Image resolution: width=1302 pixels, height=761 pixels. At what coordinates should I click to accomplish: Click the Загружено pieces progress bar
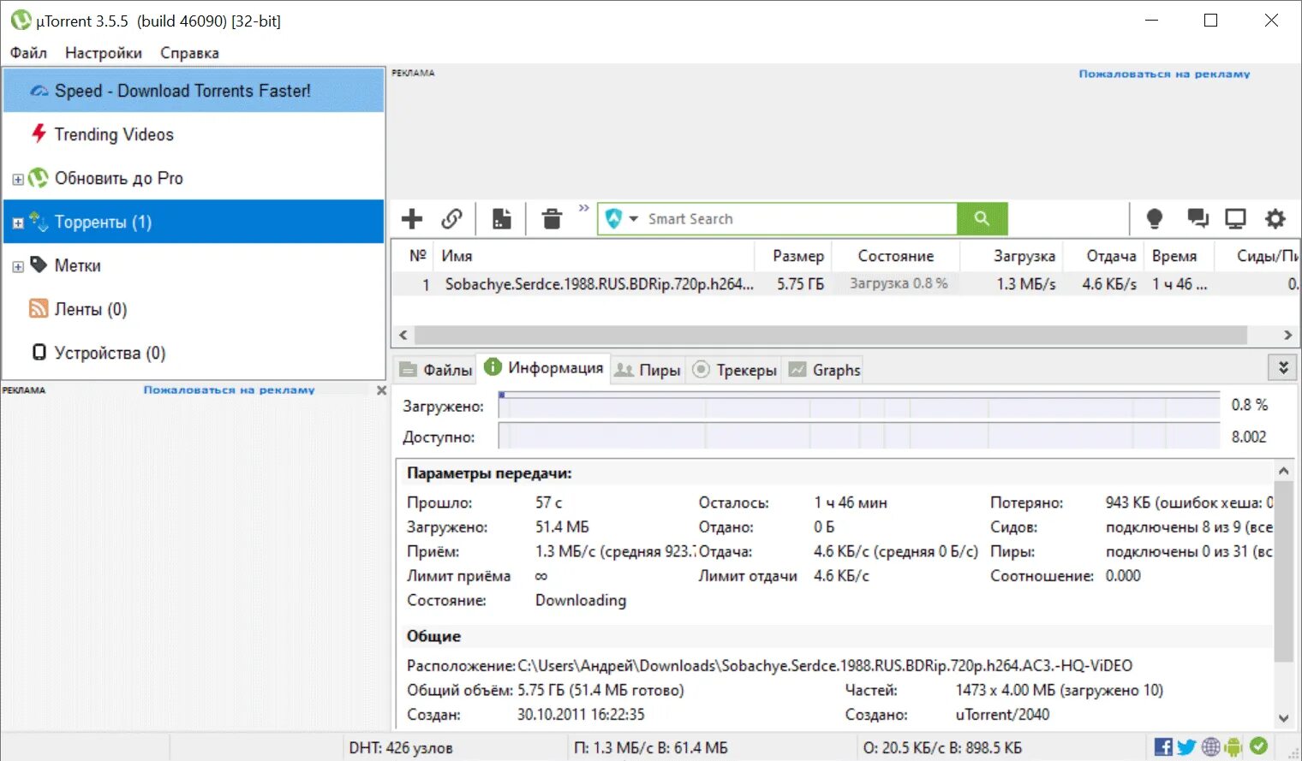click(859, 405)
